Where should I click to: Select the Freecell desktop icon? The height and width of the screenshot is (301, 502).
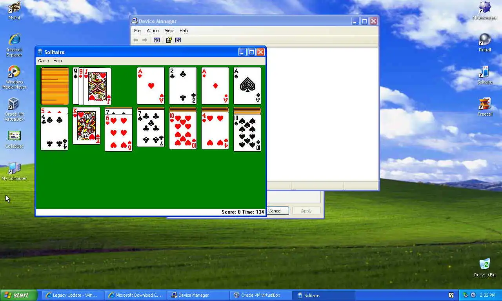click(x=485, y=107)
